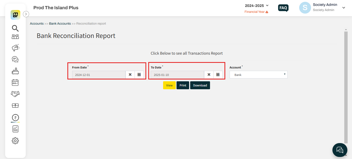Go to Bank Accounts via breadcrumb link
The height and width of the screenshot is (159, 352).
click(x=60, y=23)
